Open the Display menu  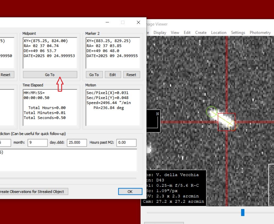pyautogui.click(x=160, y=32)
